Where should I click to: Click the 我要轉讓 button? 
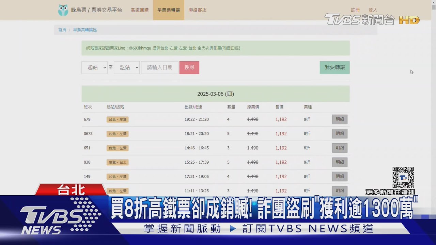(x=335, y=67)
